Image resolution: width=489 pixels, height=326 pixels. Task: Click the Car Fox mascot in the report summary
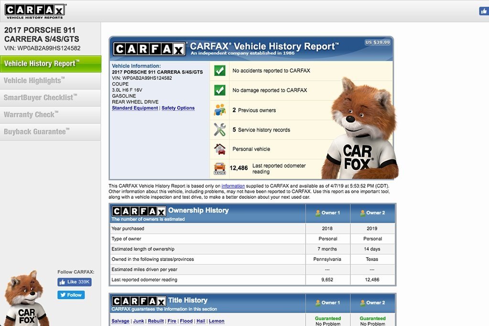pyautogui.click(x=360, y=129)
